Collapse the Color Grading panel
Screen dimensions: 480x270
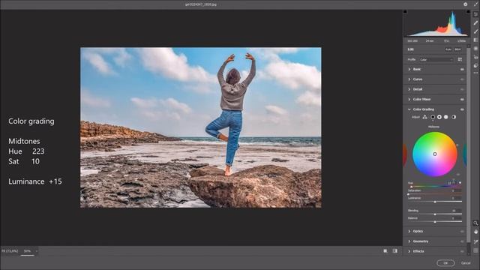tap(409, 109)
